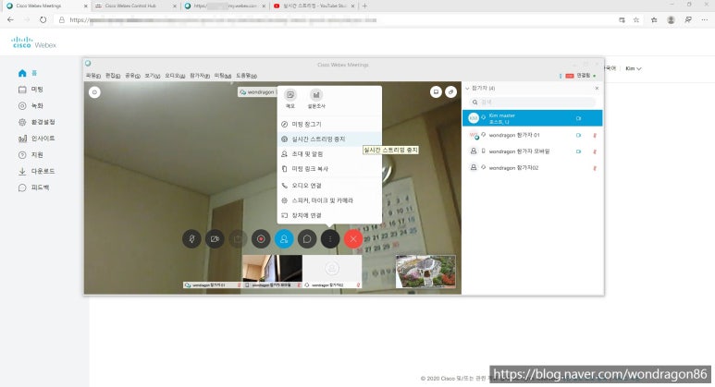This screenshot has height=387, width=715.
Task: Click the meeting info circle icon top-left of video
Action: pos(94,92)
